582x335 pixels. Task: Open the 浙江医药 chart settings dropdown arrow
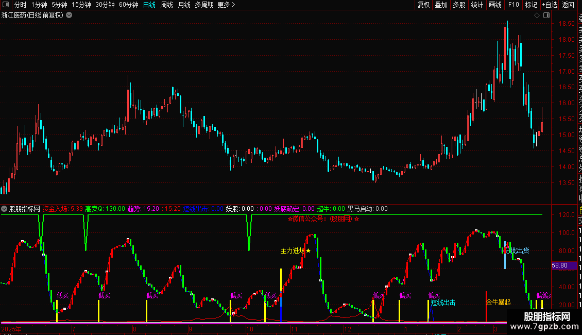[x=69, y=15]
